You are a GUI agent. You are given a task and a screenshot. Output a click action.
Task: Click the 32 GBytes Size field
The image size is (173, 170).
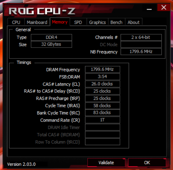tap(51, 44)
